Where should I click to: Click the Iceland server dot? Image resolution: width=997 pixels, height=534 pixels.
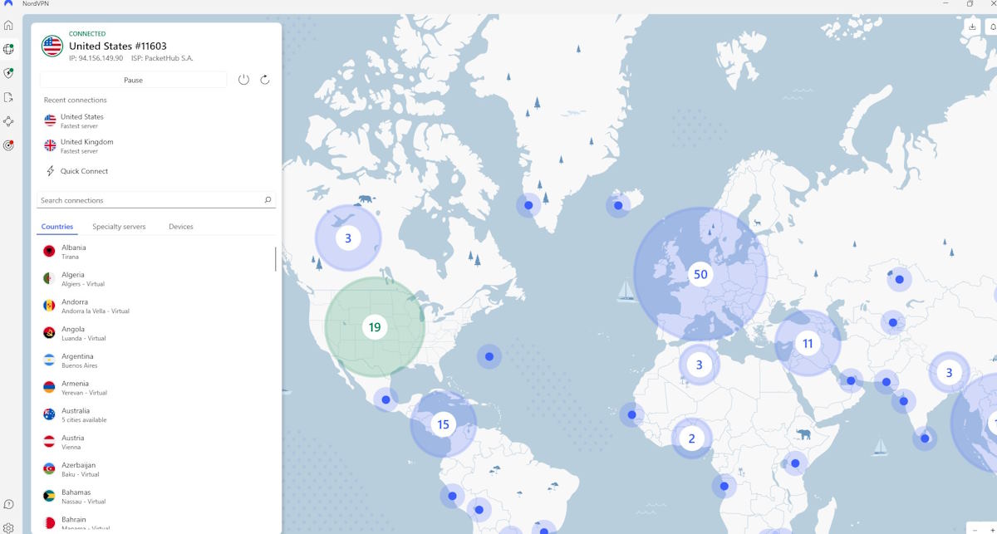(618, 205)
